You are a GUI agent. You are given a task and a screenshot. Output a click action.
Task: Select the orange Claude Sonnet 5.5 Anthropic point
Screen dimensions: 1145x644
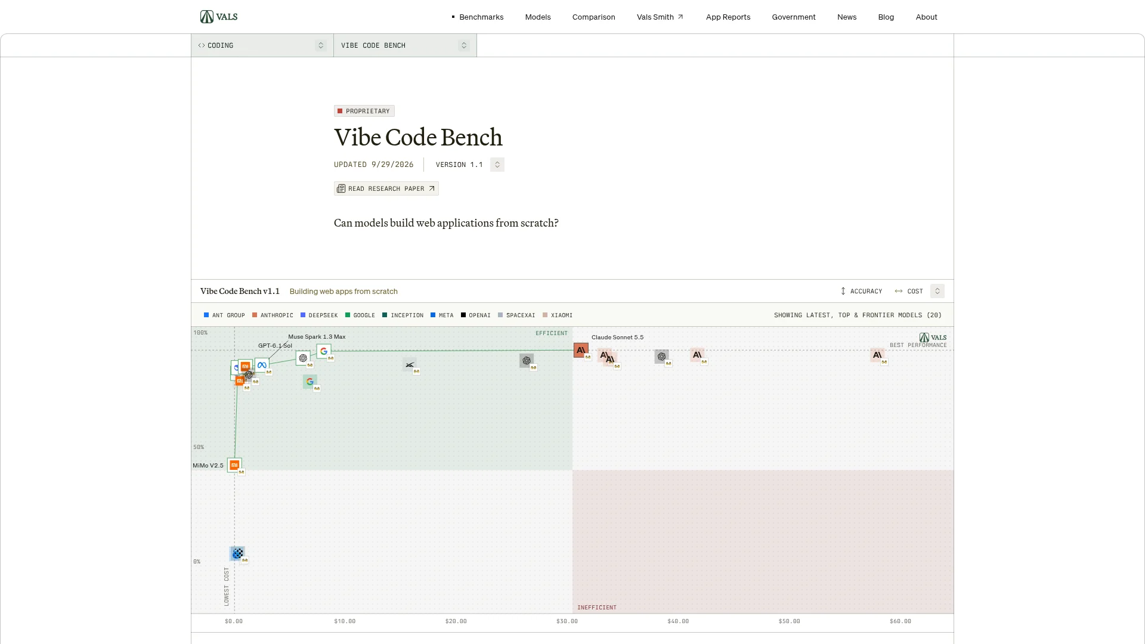click(x=581, y=350)
